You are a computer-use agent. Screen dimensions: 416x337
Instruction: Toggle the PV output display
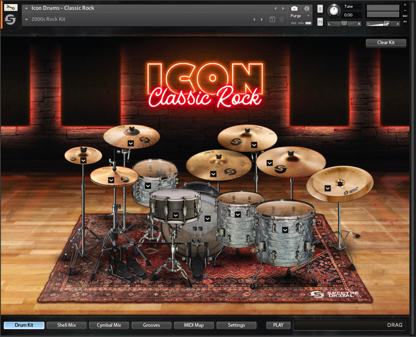click(x=404, y=22)
